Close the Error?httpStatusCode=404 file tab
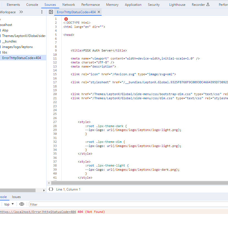Viewport: 228px width, 225px height. 99,12
